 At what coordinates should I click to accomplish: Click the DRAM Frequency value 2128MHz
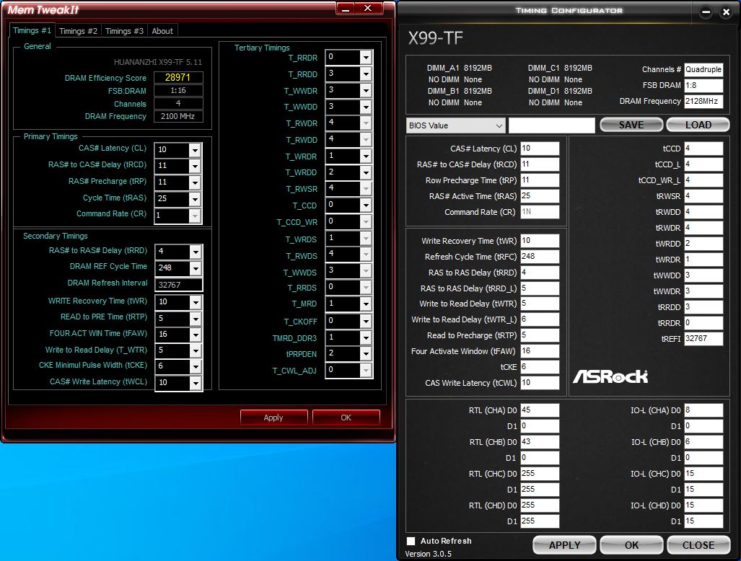click(x=703, y=101)
